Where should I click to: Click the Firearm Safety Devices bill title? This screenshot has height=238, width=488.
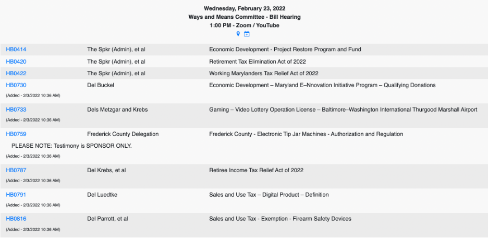(280, 219)
